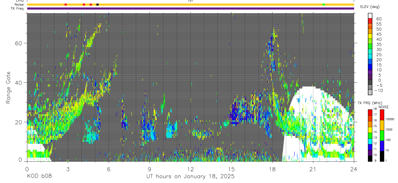This screenshot has height=183, width=398.
Task: Click the '15' tick on the UT hours axis
Action: (x=231, y=169)
